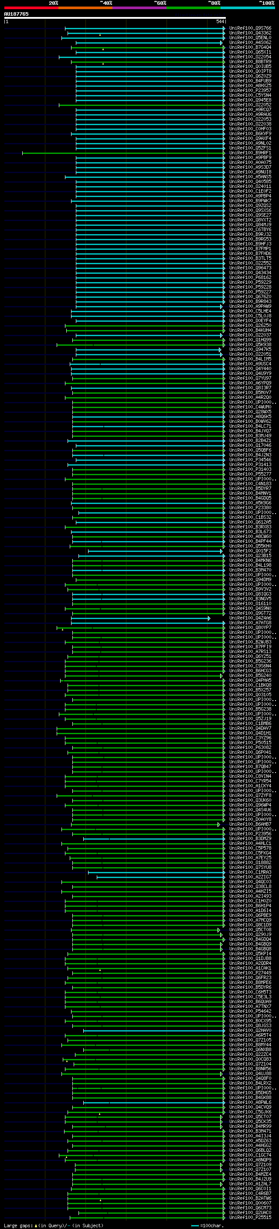Select the UniRef100_P27449 label
279x1229 pixels.
[x=250, y=973]
